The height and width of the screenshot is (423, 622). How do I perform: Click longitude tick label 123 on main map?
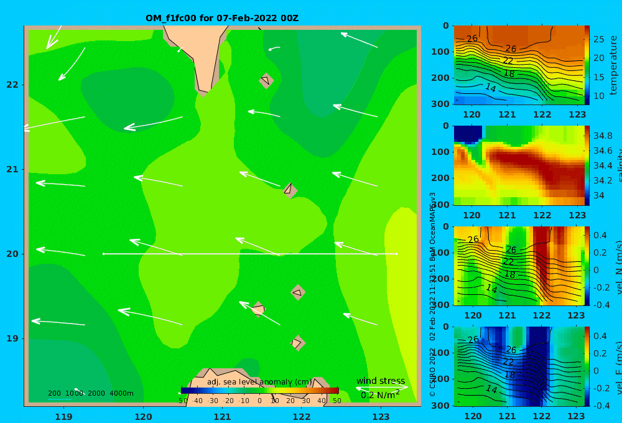pos(381,417)
